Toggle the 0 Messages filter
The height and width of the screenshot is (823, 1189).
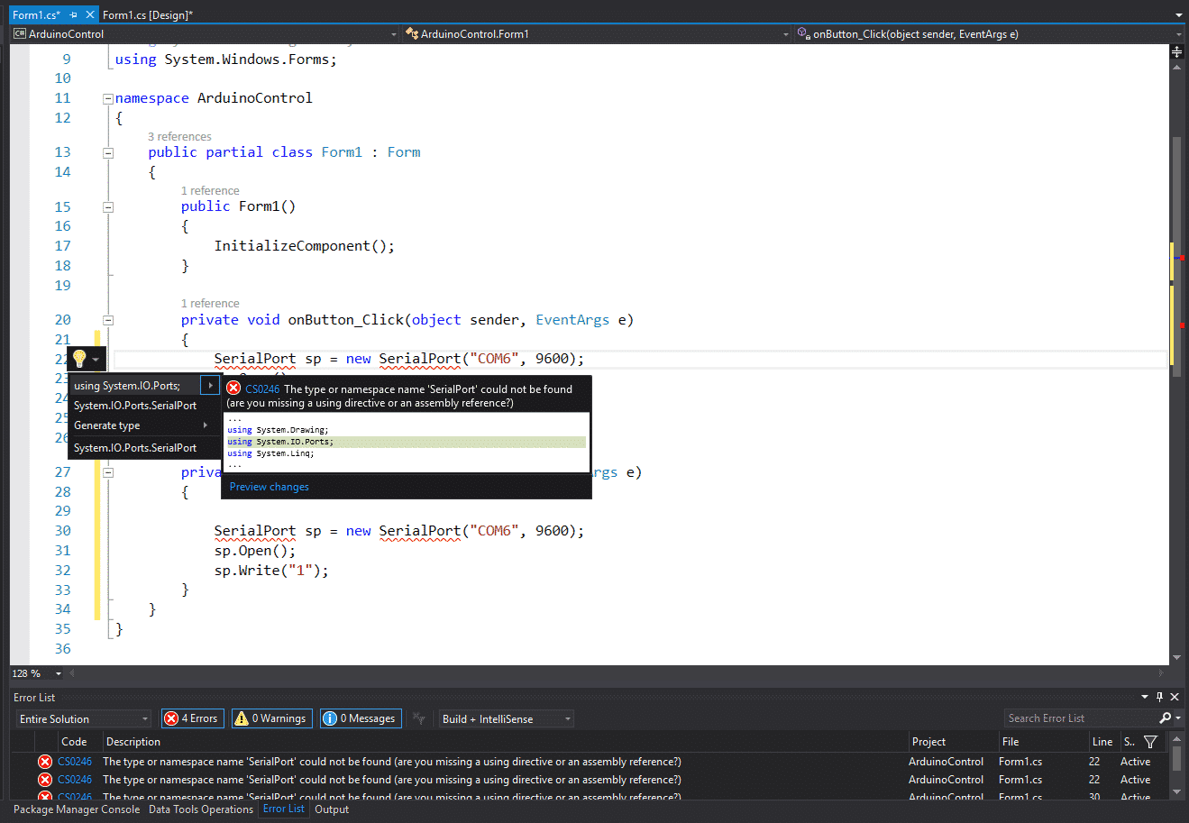[x=360, y=718]
